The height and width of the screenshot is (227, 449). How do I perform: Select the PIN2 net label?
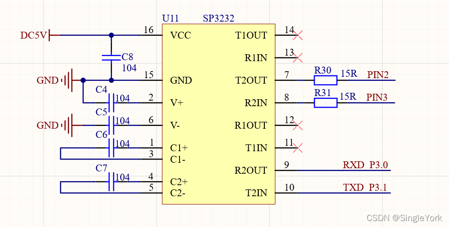click(x=378, y=75)
